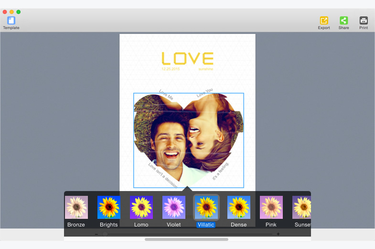Viewport: 375px width, 249px height.
Task: Click the slider handle below the filters
Action: (105, 234)
